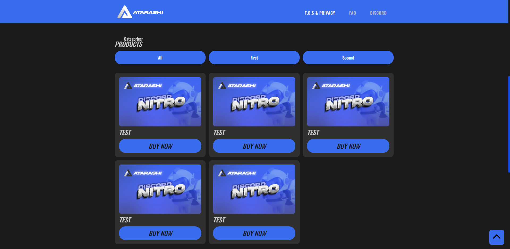Open the T.O.S & Privacy page
The height and width of the screenshot is (249, 510).
320,13
